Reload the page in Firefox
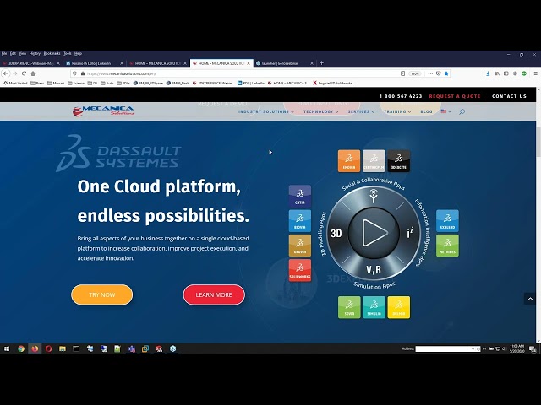The height and width of the screenshot is (405, 541). click(x=24, y=73)
